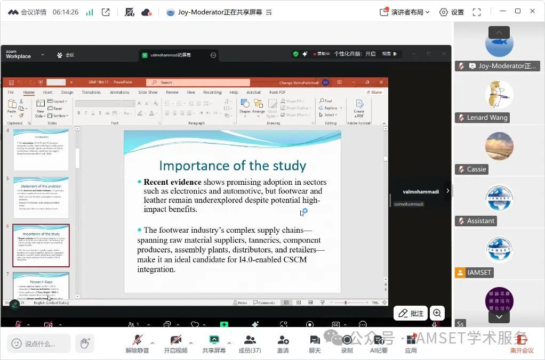Expand the valmohammadi video panel chevron

pos(448,191)
